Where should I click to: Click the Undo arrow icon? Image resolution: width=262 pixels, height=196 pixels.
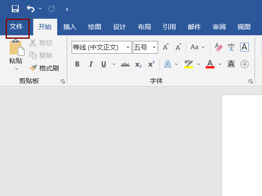[31, 9]
